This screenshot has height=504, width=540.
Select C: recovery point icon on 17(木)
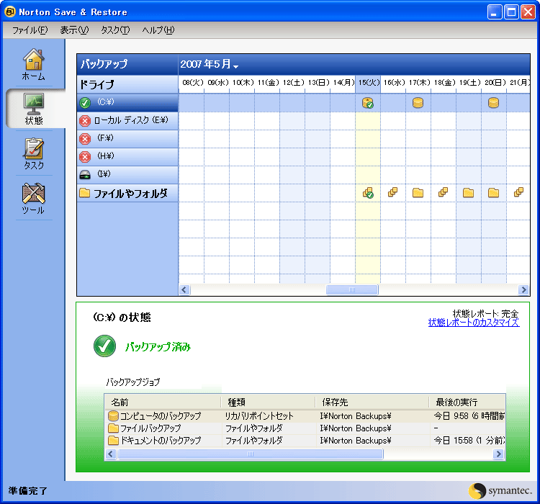[418, 103]
